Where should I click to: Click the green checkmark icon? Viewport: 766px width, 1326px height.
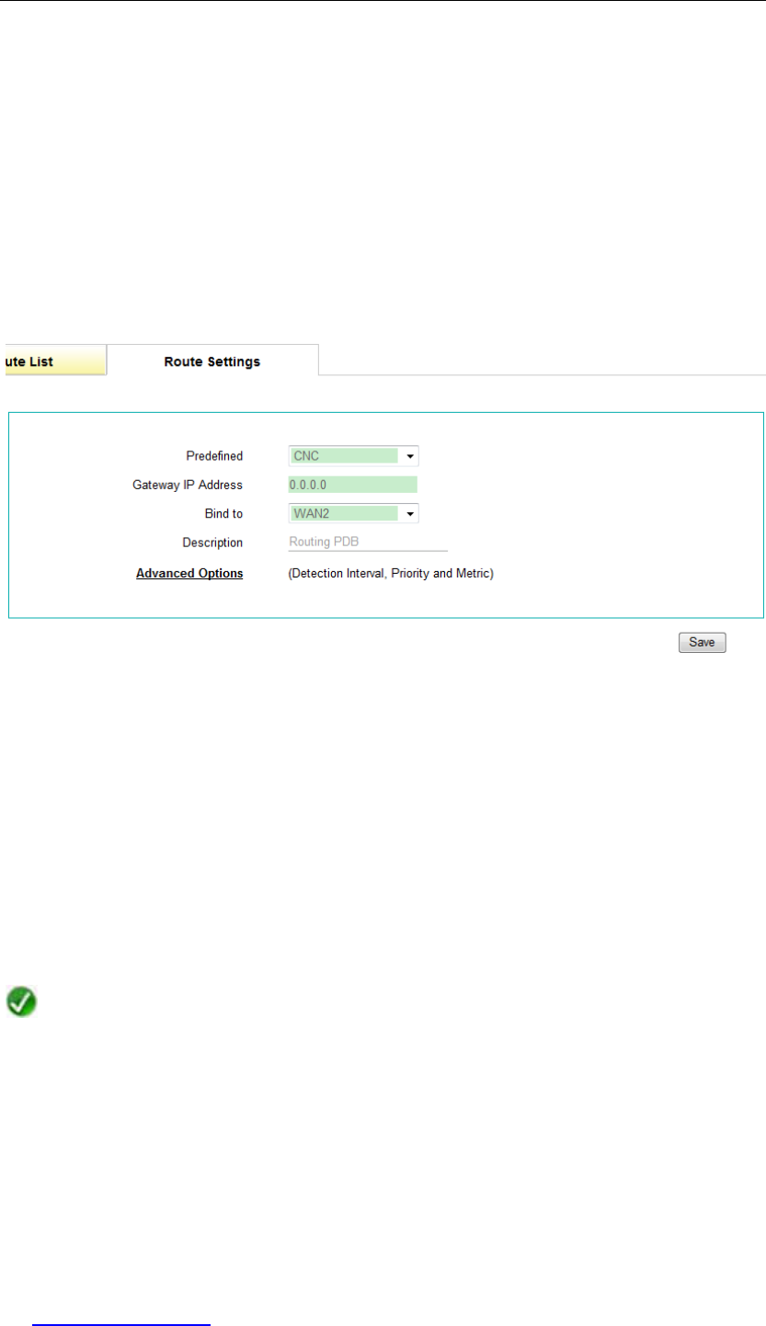22,1001
